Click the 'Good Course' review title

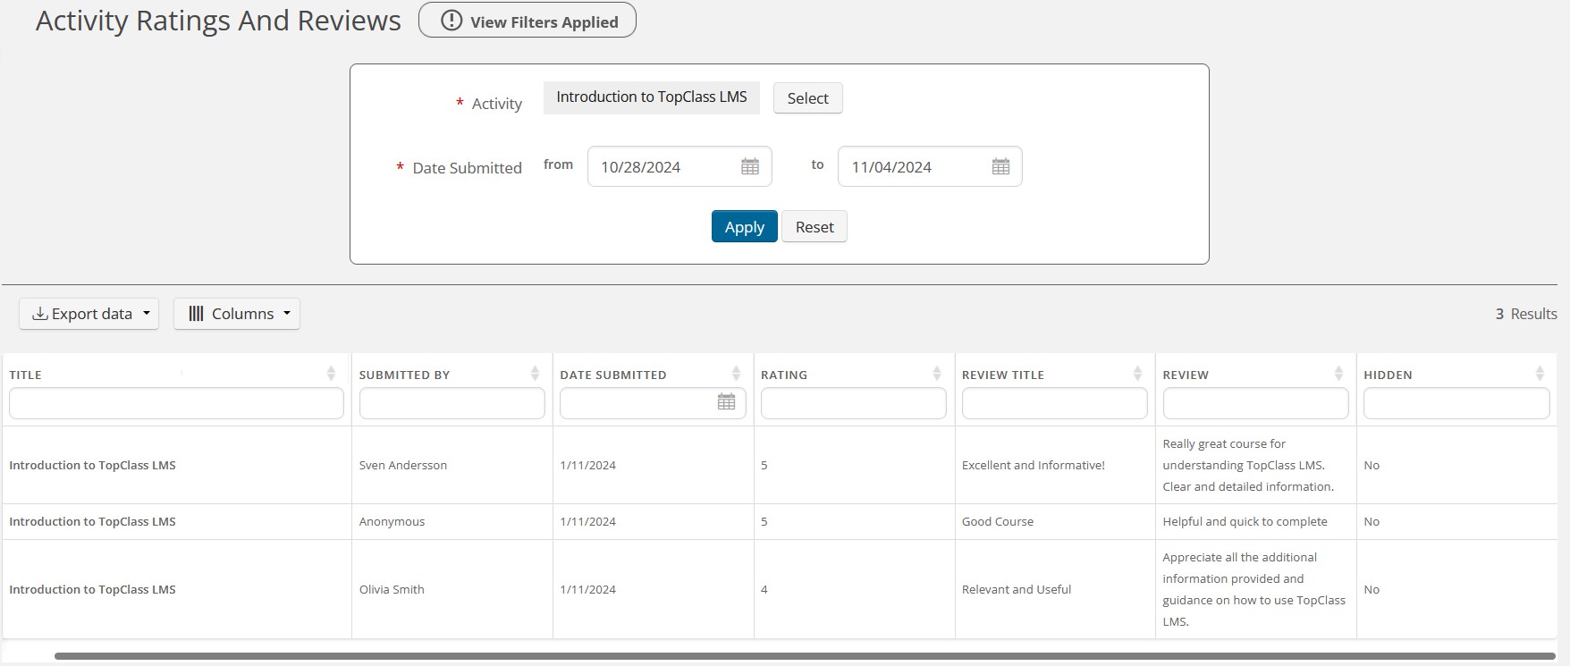tap(998, 522)
